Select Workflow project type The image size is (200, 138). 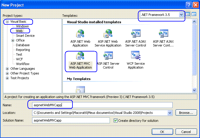[x=23, y=64]
